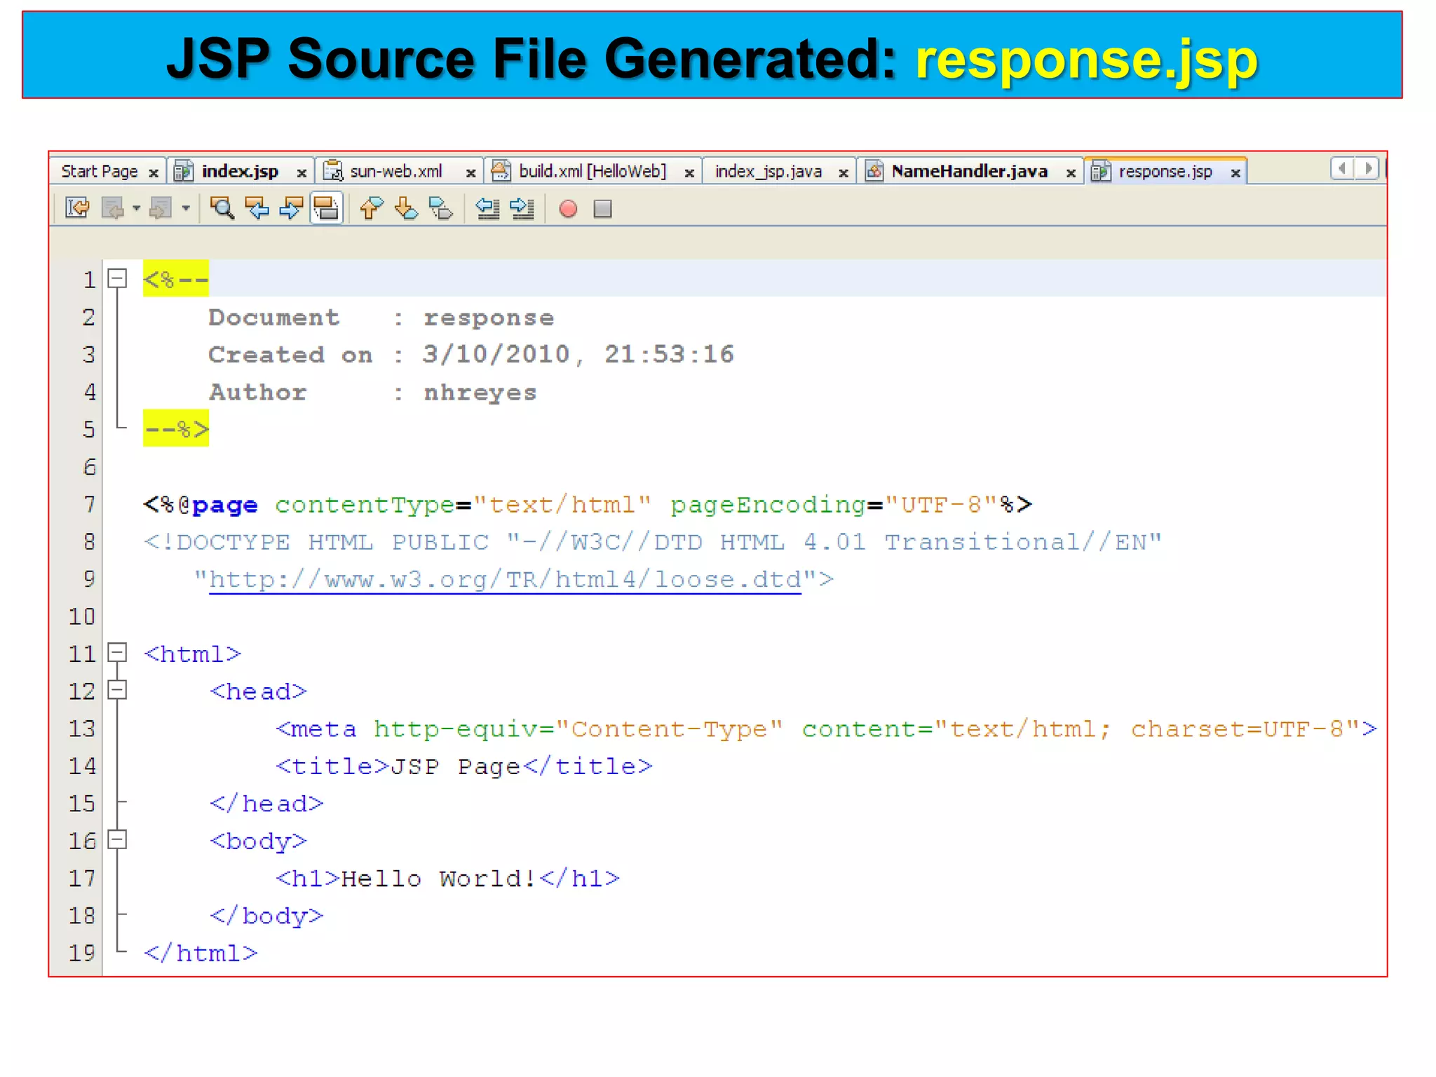The height and width of the screenshot is (1077, 1436).
Task: Click the 'contentType' attribute text
Action: coord(365,505)
